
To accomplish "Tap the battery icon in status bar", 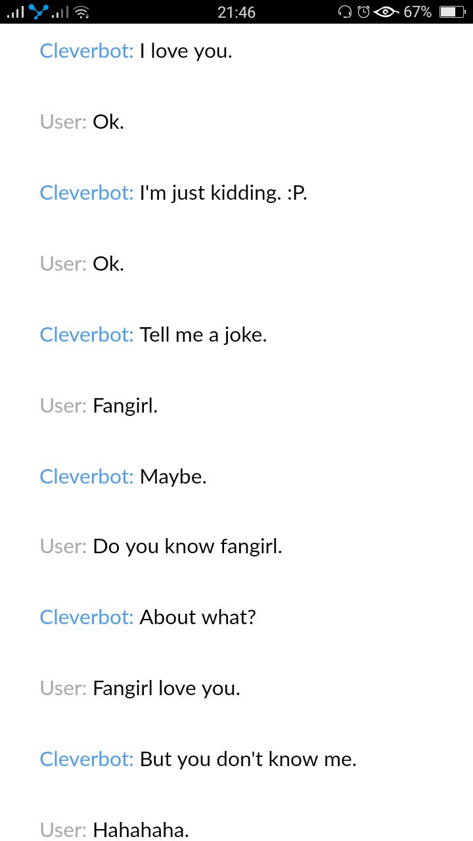I will click(452, 12).
